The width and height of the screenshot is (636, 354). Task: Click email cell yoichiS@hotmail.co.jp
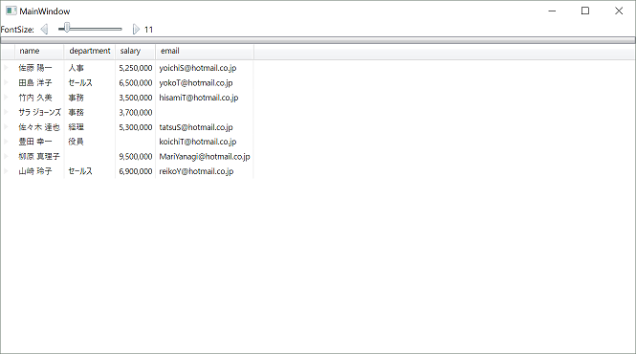[x=205, y=68]
